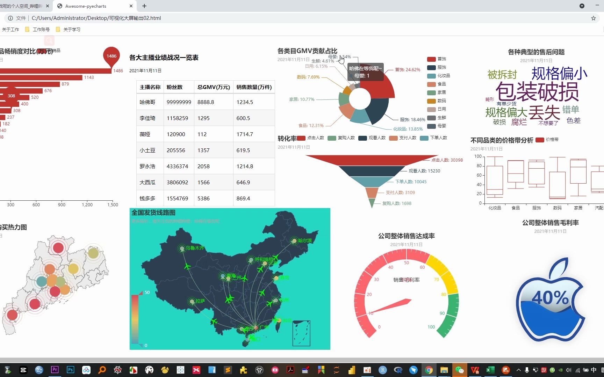Screen dimensions: 604x377
Task: Click the 拉萨 marker on the shipping map
Action: tap(192, 301)
